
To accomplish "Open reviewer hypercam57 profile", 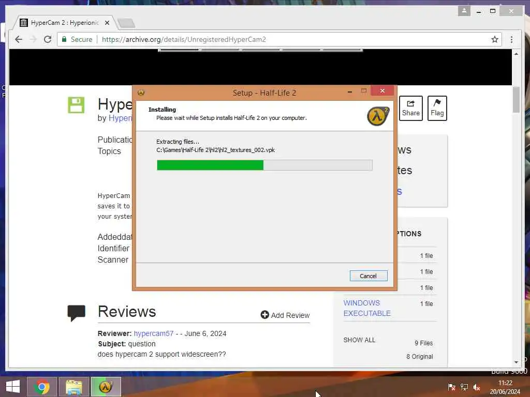I will tap(153, 333).
